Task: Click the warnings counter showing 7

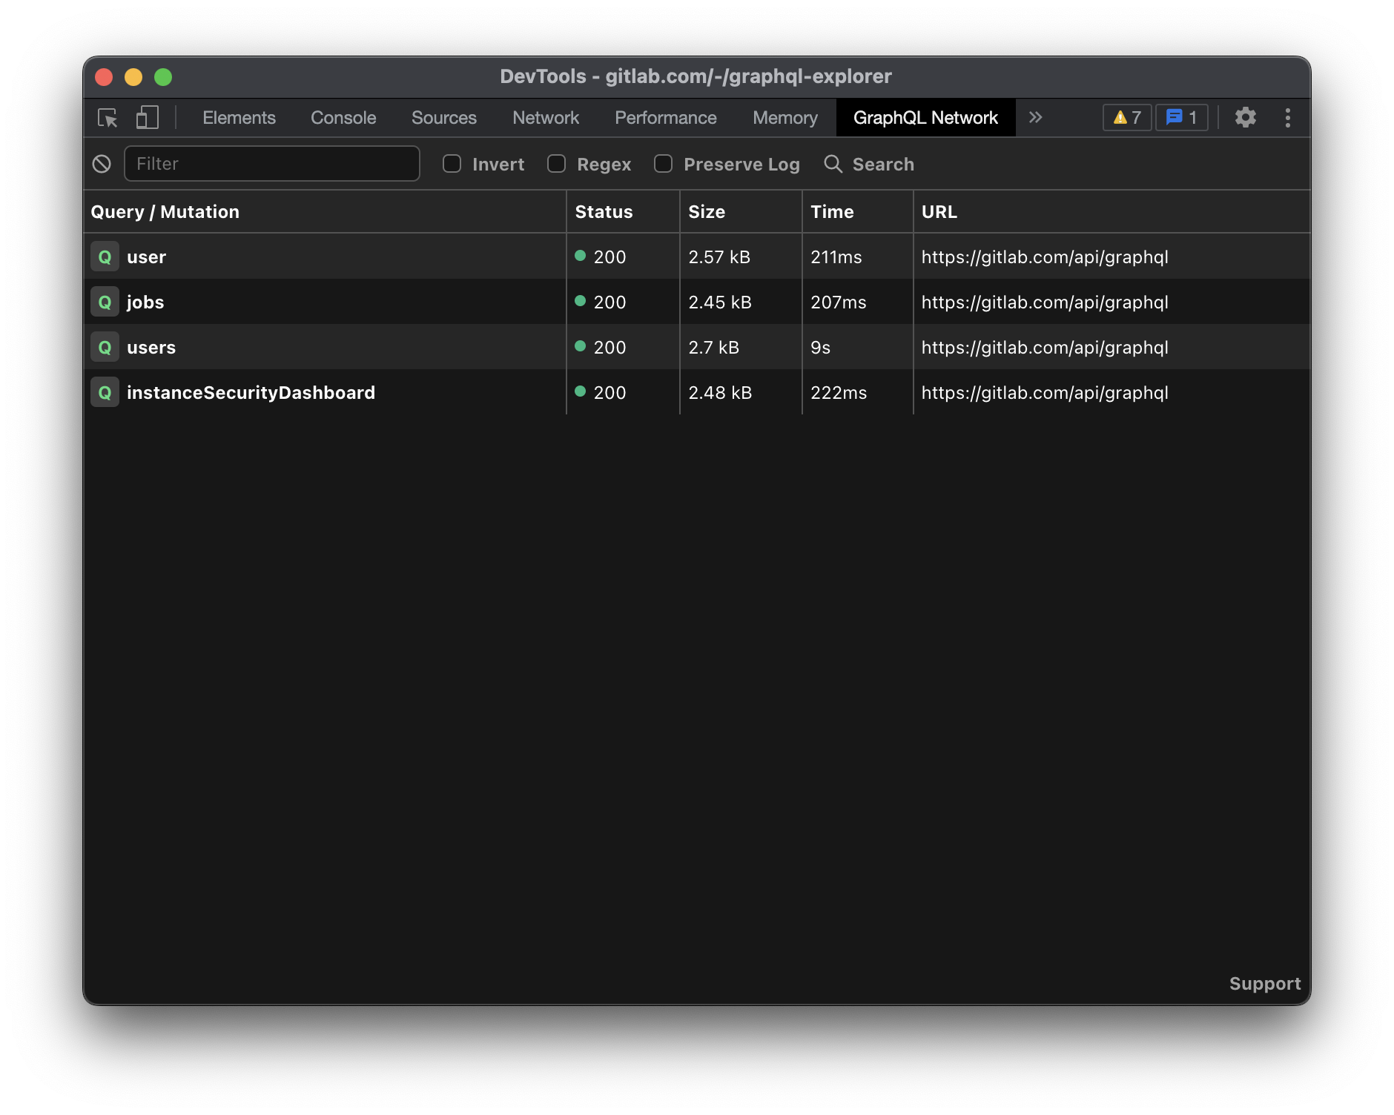Action: tap(1126, 117)
